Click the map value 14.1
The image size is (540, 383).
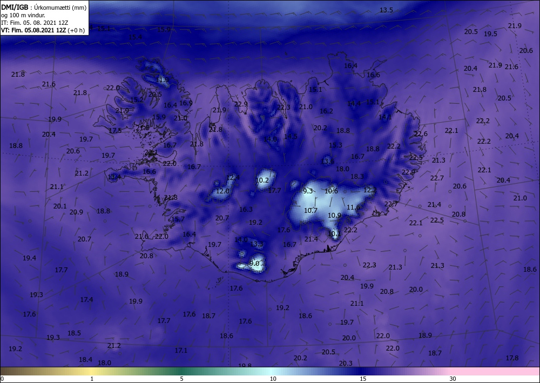385,117
